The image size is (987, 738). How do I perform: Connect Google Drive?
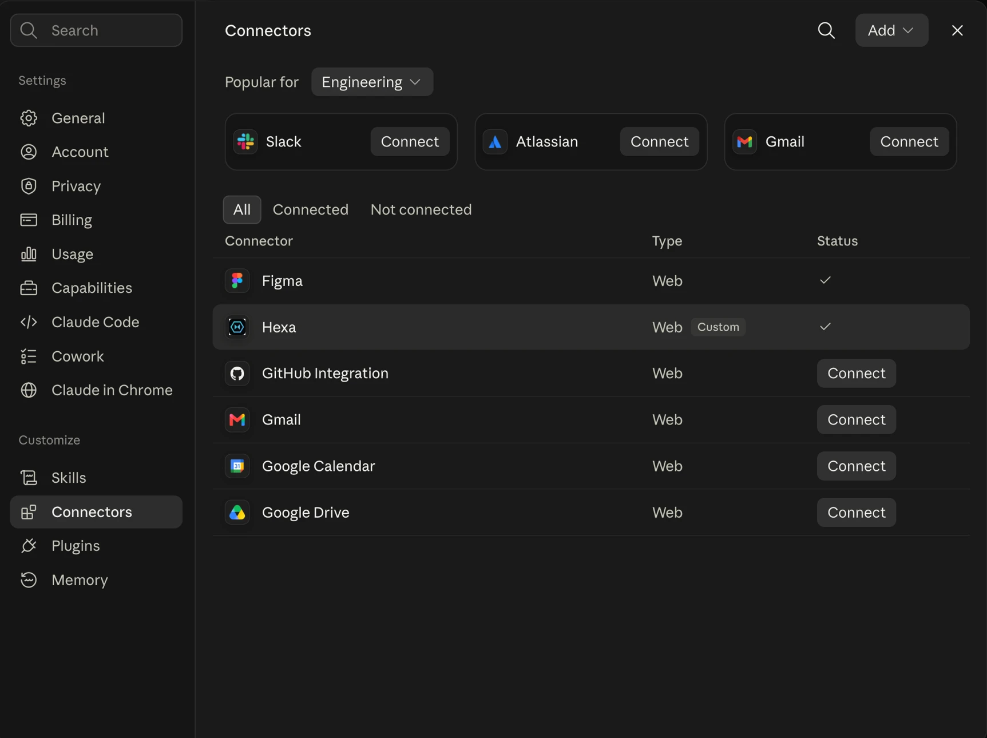(x=857, y=513)
